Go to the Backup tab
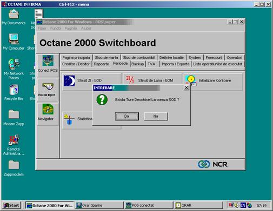Viewport: 273px width, 211px height. [x=138, y=64]
